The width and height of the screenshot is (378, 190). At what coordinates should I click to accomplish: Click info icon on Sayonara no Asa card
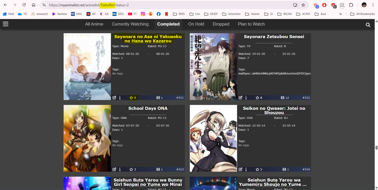[120, 98]
